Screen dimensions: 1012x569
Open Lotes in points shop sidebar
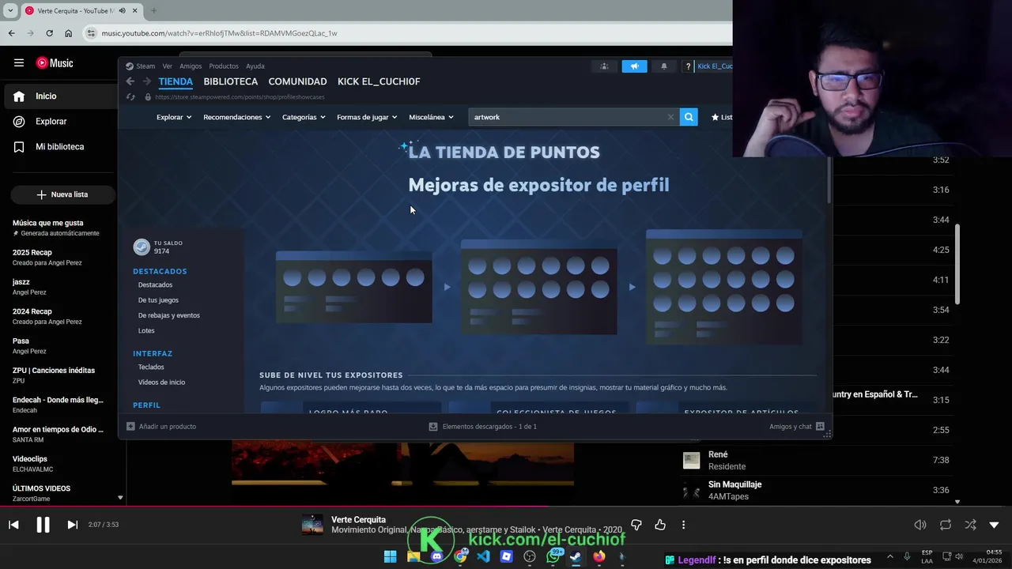pyautogui.click(x=146, y=330)
